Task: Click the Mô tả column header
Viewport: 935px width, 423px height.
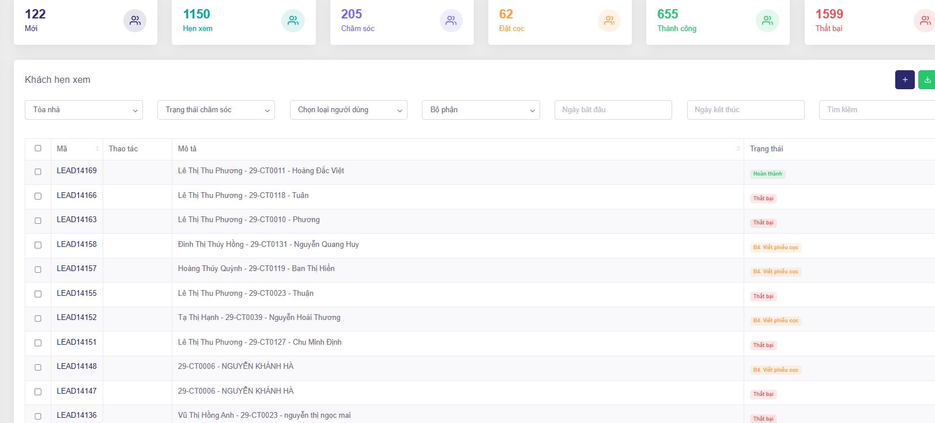Action: [187, 149]
